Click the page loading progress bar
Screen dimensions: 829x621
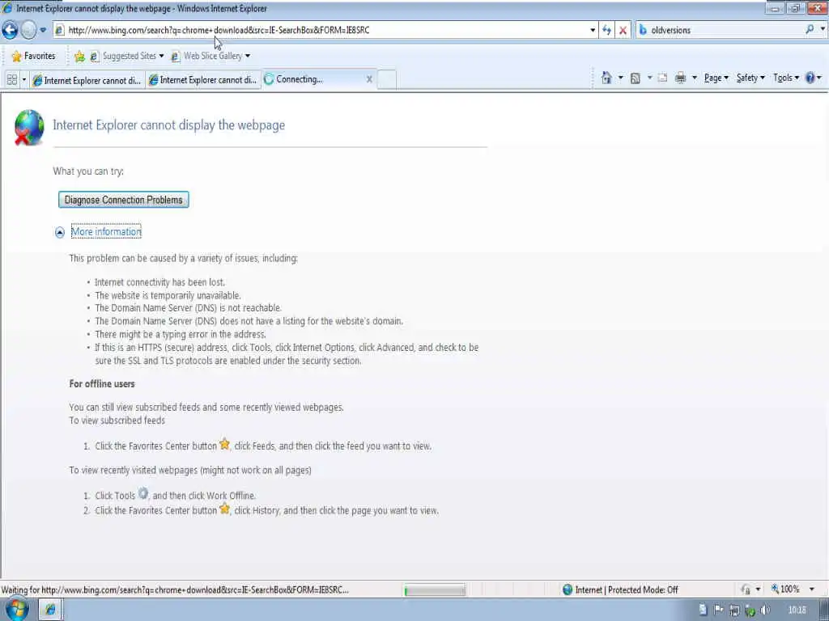click(x=435, y=589)
